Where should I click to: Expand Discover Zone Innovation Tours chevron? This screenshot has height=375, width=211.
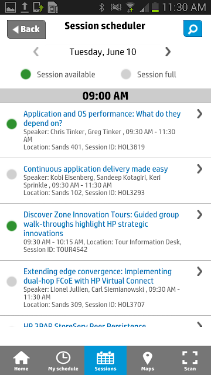click(199, 214)
